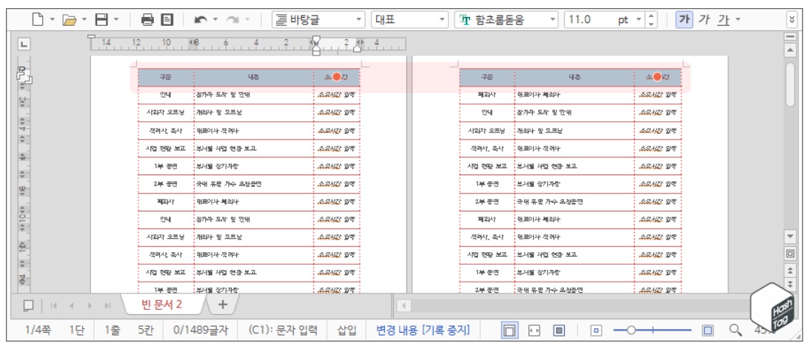Click the 1/4쪽 page indicator

pos(38,330)
